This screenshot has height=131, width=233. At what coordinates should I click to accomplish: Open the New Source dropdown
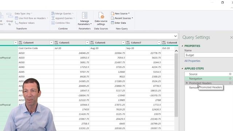pos(120,13)
